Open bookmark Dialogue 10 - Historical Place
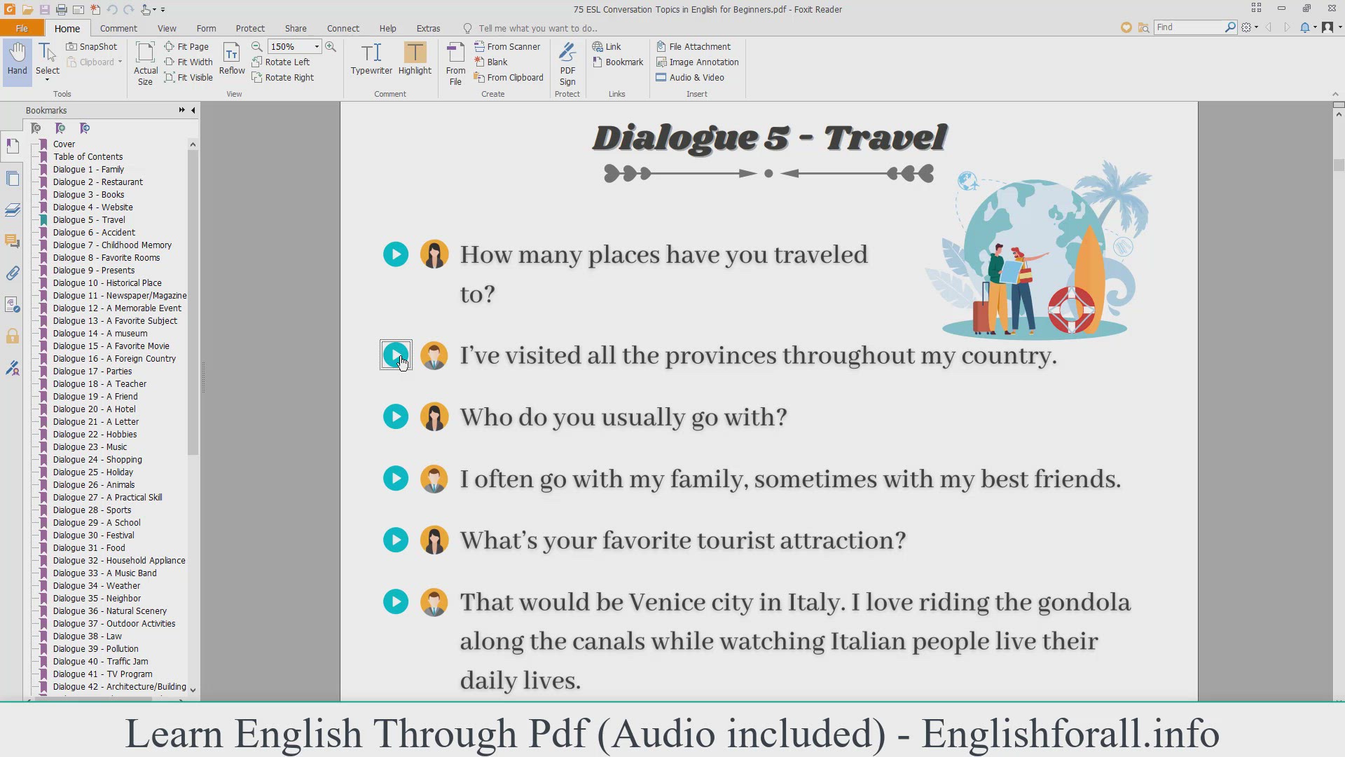The height and width of the screenshot is (757, 1345). [x=107, y=283]
